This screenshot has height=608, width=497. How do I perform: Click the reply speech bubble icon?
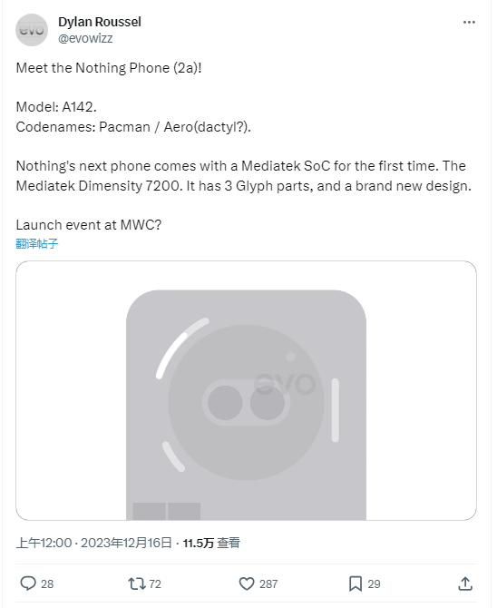point(28,583)
